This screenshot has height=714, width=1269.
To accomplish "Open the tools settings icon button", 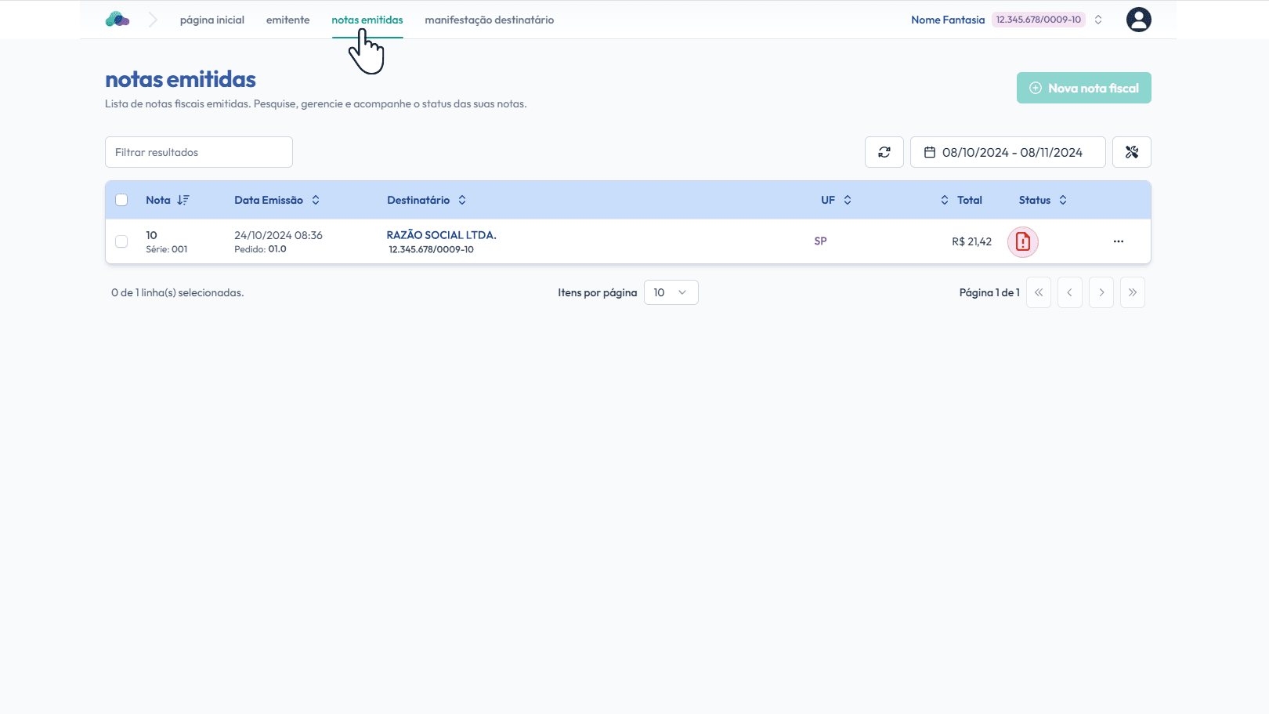I will [x=1131, y=152].
